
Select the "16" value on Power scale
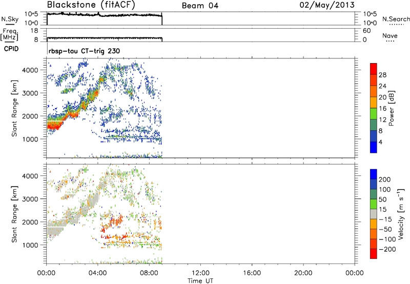[382, 109]
